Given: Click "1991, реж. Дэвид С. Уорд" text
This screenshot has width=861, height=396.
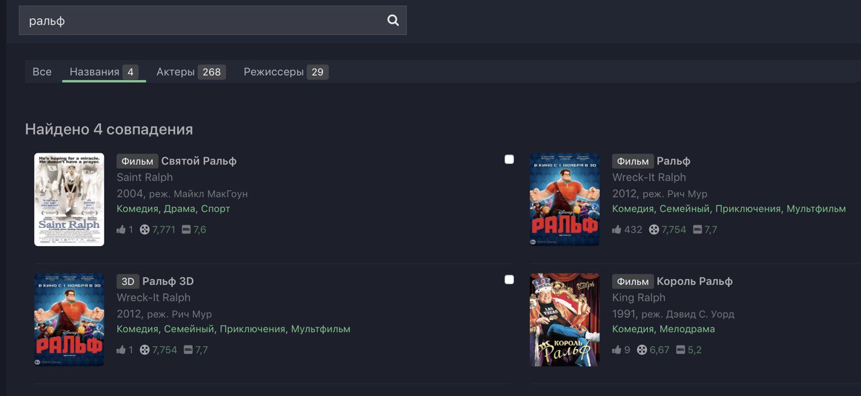Looking at the screenshot, I should [673, 313].
